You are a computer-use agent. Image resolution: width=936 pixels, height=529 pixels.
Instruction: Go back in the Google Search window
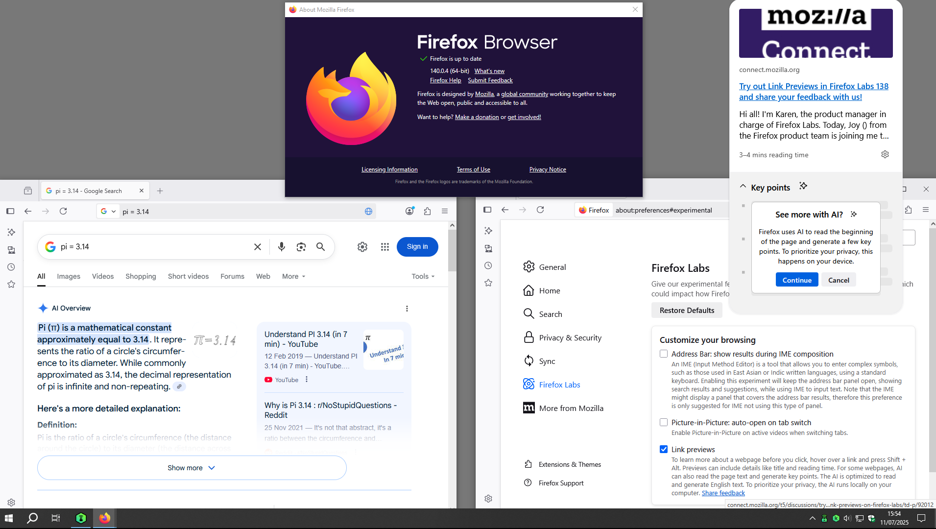(x=28, y=211)
